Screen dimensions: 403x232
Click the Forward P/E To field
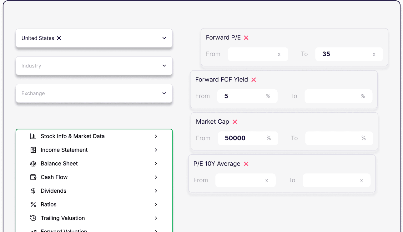coord(349,54)
